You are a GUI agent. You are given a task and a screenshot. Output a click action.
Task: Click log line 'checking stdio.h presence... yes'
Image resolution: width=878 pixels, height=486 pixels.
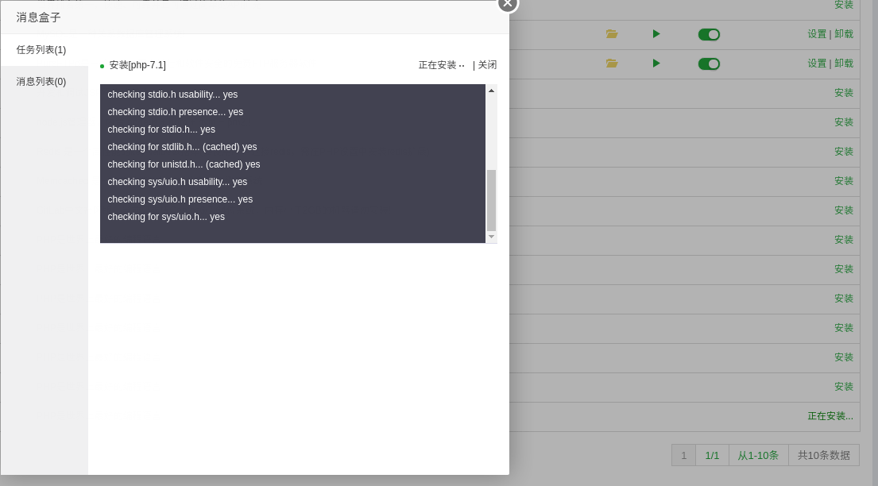pos(176,112)
